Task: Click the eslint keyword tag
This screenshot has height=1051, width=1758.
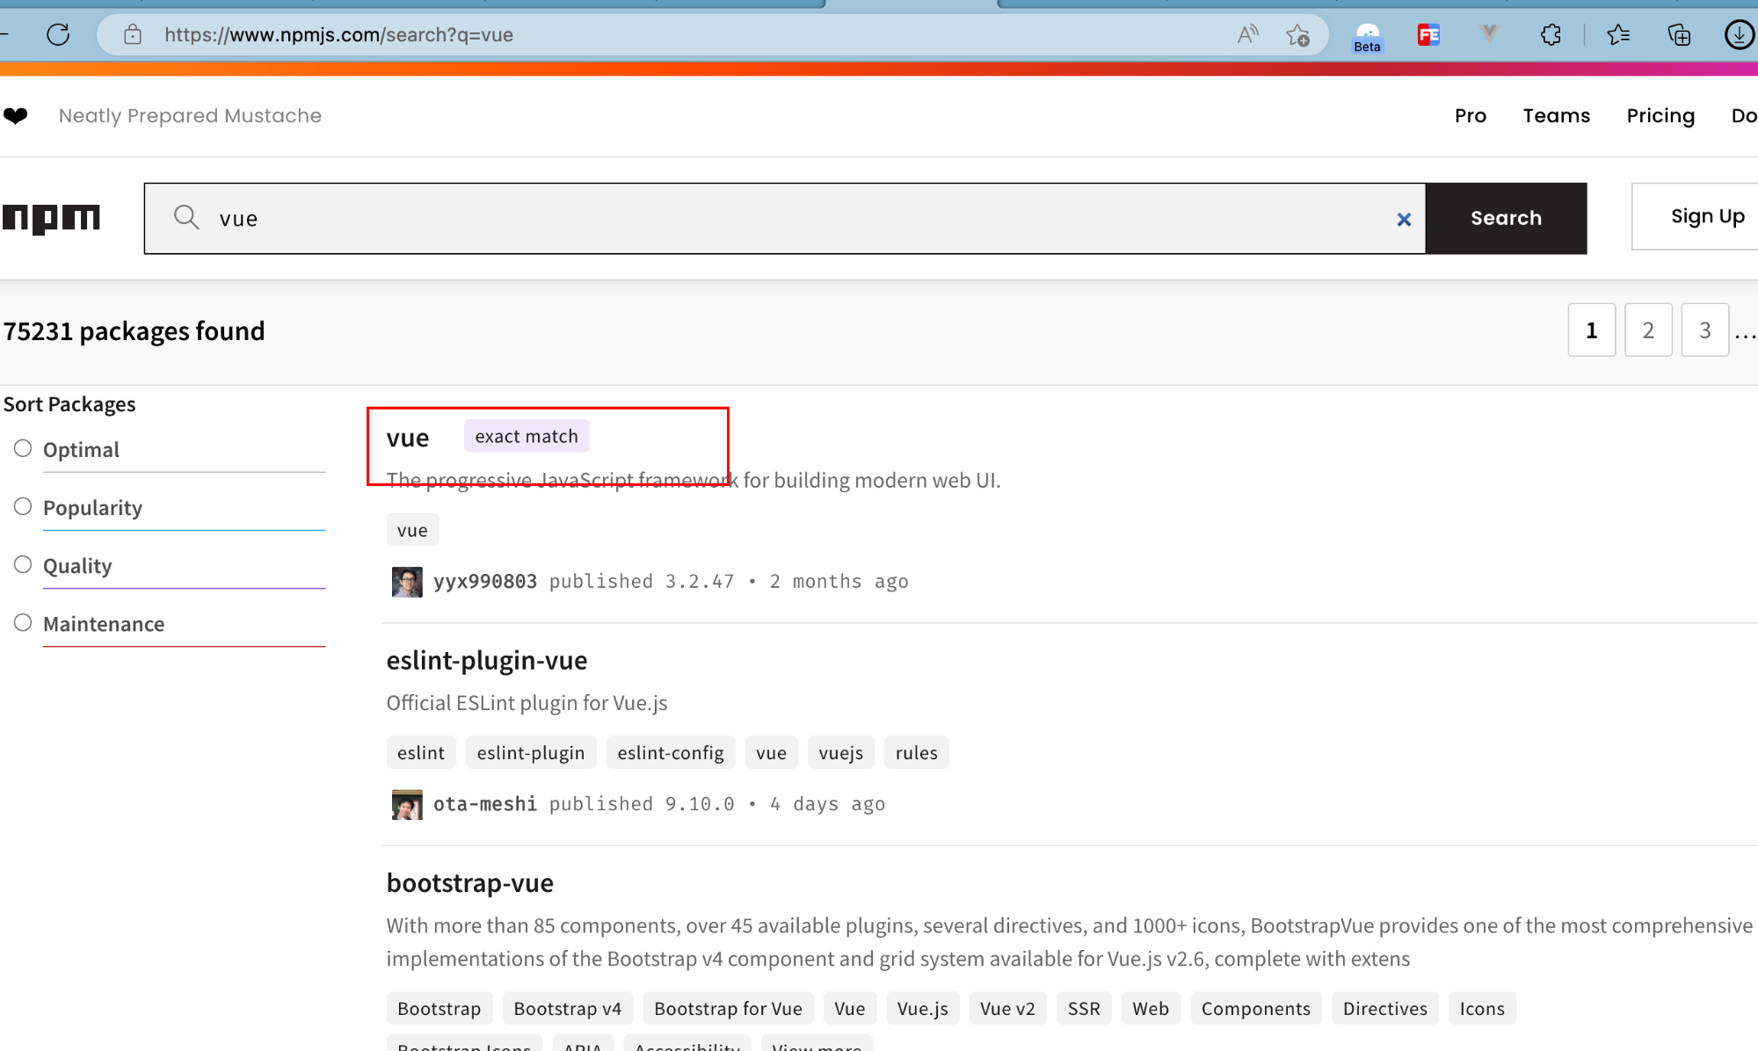Action: [421, 753]
